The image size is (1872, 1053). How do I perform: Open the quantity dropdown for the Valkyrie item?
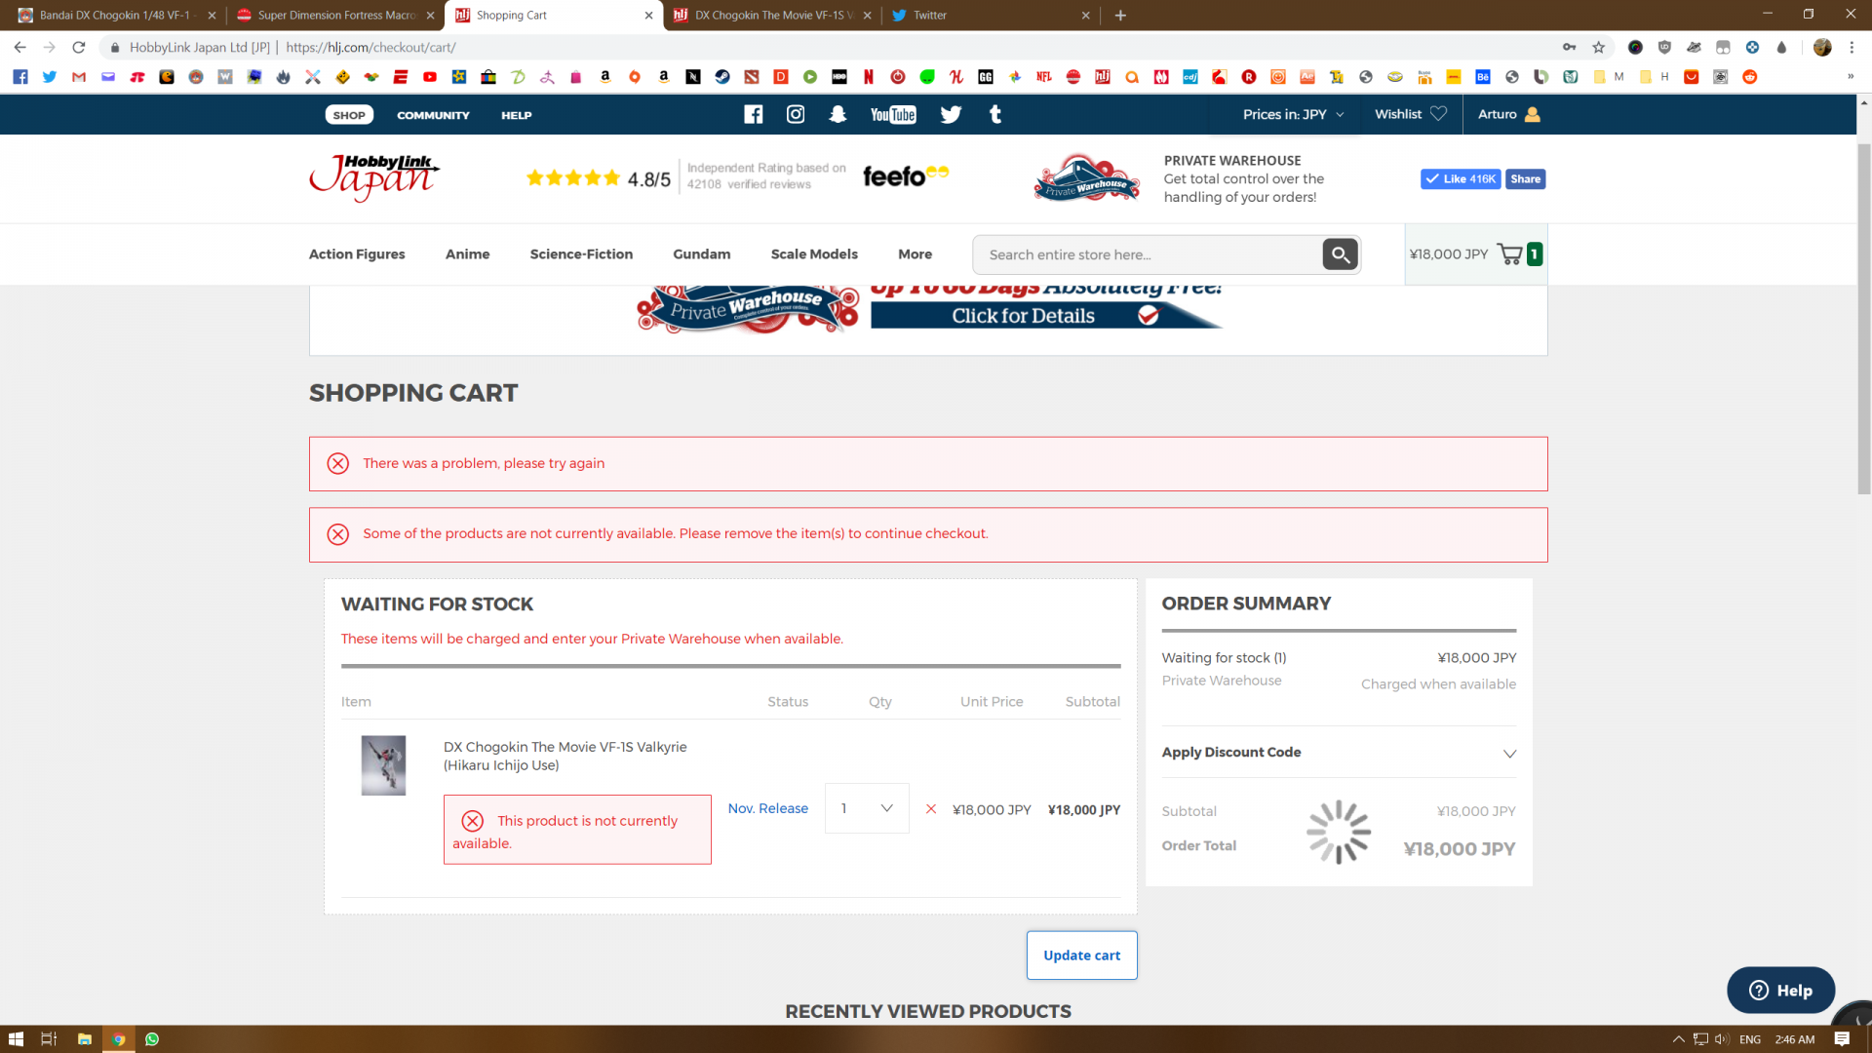point(867,808)
